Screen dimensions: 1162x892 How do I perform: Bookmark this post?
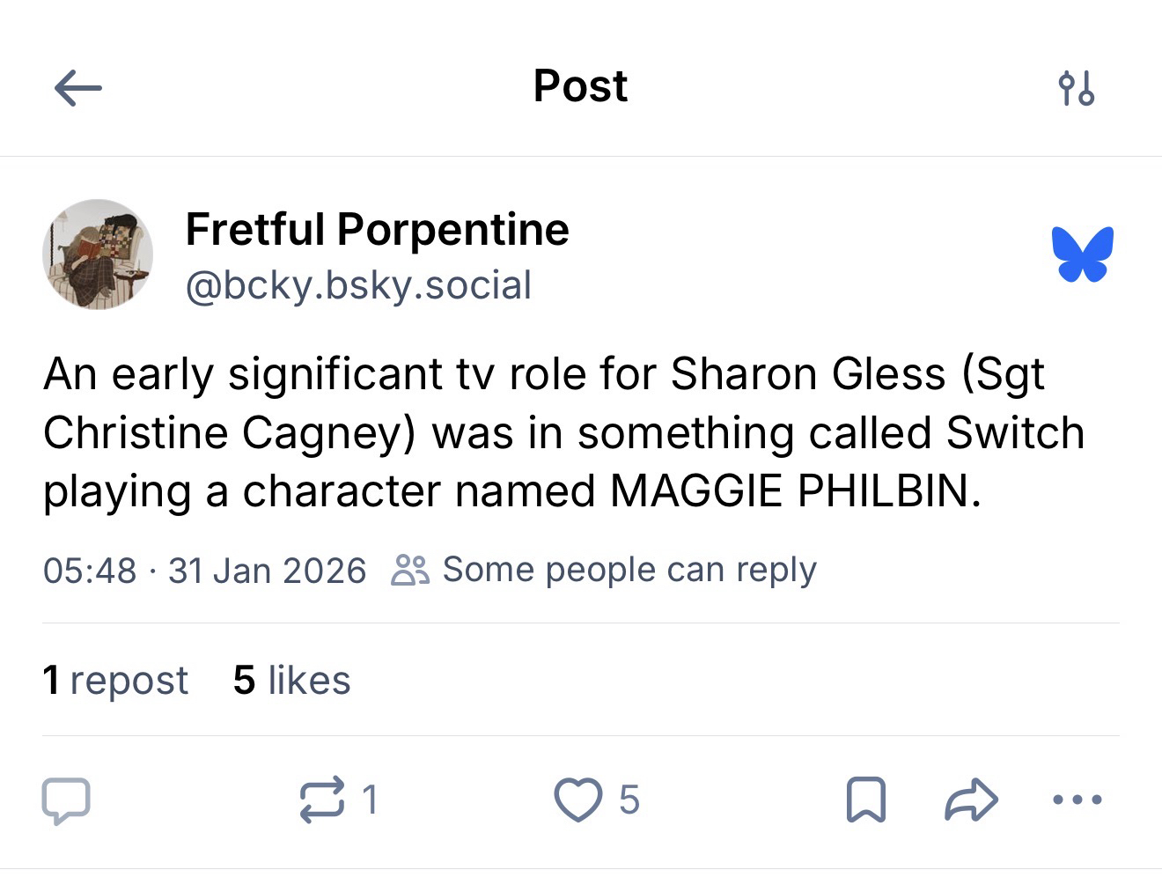click(x=865, y=800)
